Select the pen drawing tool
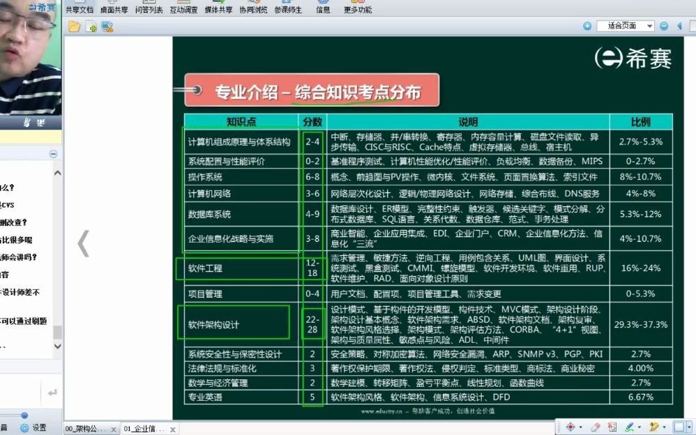The image size is (696, 435). 631,427
